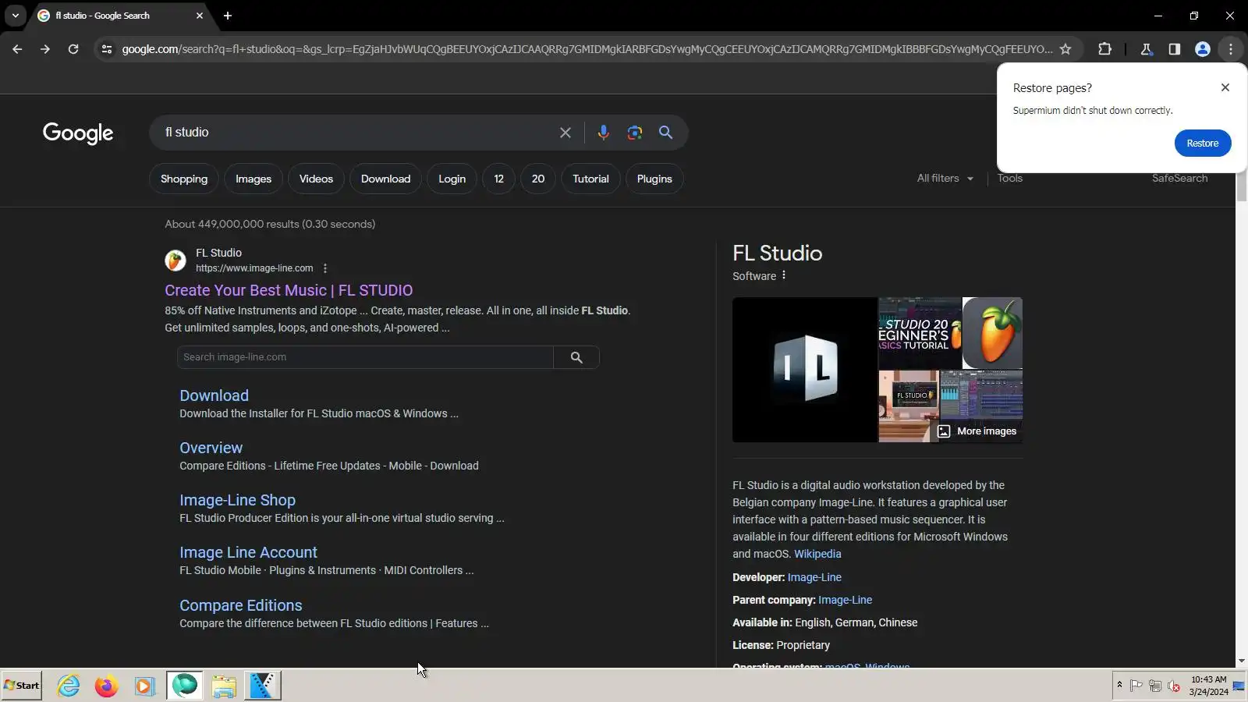Viewport: 1248px width, 702px height.
Task: Open the browser three-dot menu
Action: click(1231, 49)
